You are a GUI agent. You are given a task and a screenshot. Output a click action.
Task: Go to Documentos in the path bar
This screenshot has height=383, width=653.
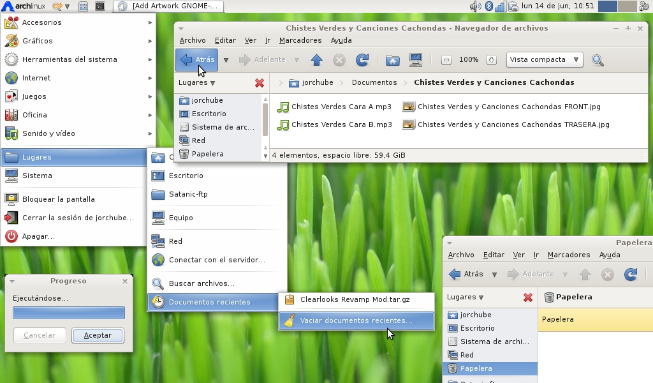(x=374, y=82)
